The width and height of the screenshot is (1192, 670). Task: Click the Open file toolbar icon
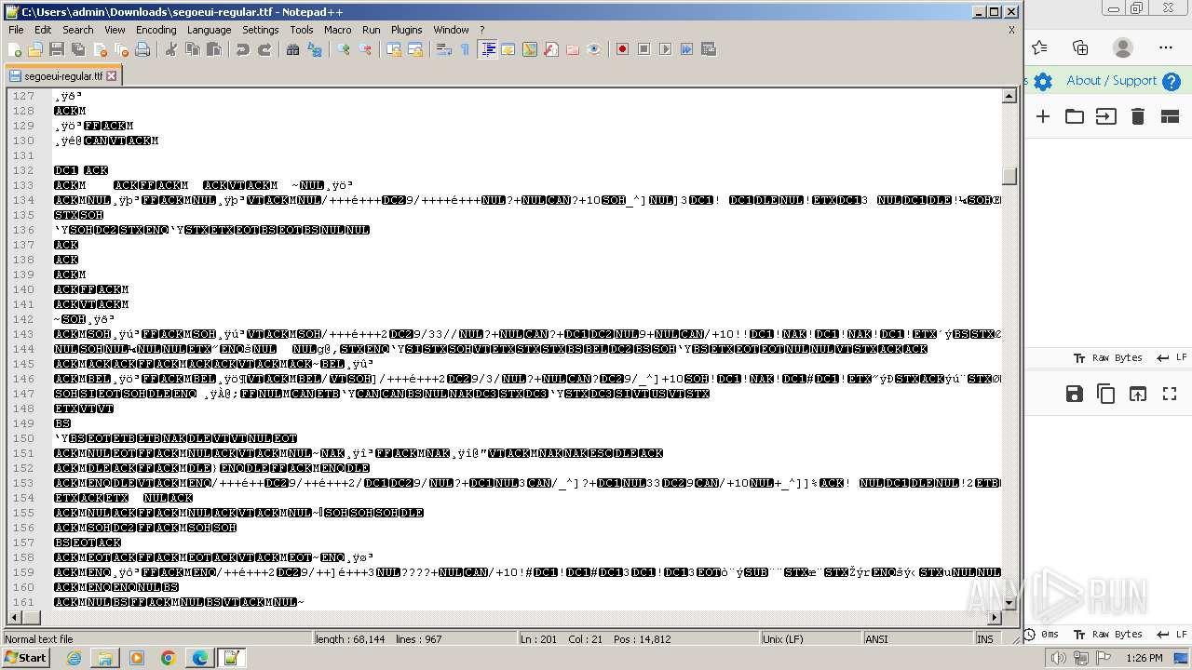coord(35,49)
